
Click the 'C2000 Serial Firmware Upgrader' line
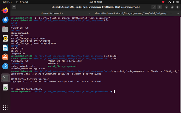click(x=30, y=79)
